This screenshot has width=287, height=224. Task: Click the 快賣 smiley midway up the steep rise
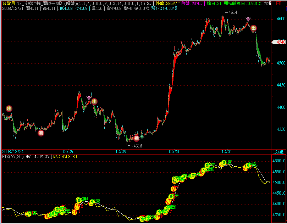tap(171, 197)
